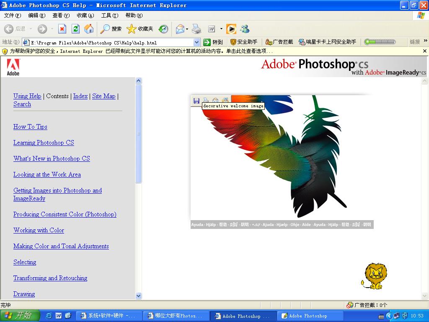Open Making Color and Tonal Adjustments link
This screenshot has height=322, width=429.
pos(61,246)
